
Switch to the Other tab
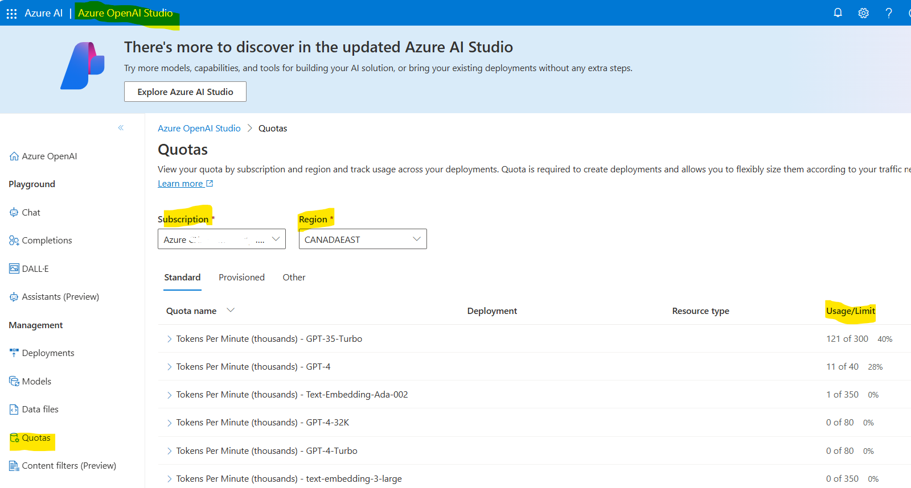(294, 278)
